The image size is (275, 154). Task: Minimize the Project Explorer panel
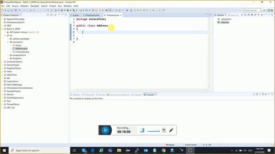(x=63, y=15)
